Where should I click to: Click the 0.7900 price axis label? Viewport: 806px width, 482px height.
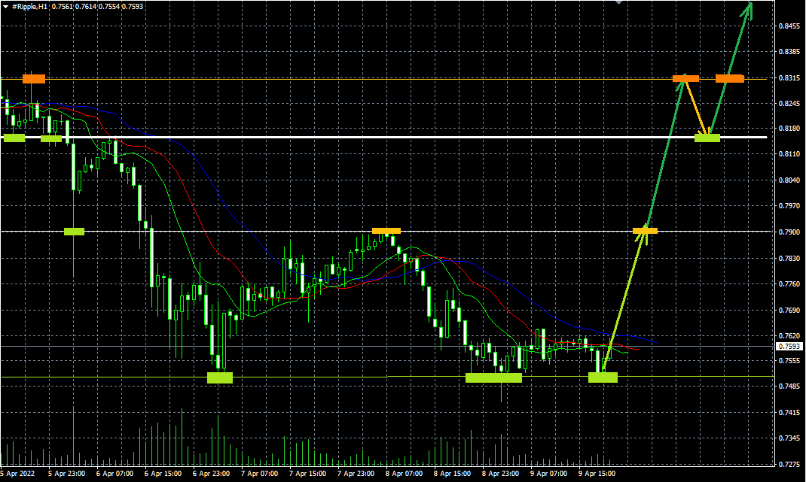click(x=789, y=232)
